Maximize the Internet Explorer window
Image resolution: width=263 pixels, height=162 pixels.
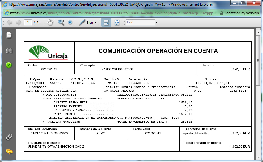point(242,3)
